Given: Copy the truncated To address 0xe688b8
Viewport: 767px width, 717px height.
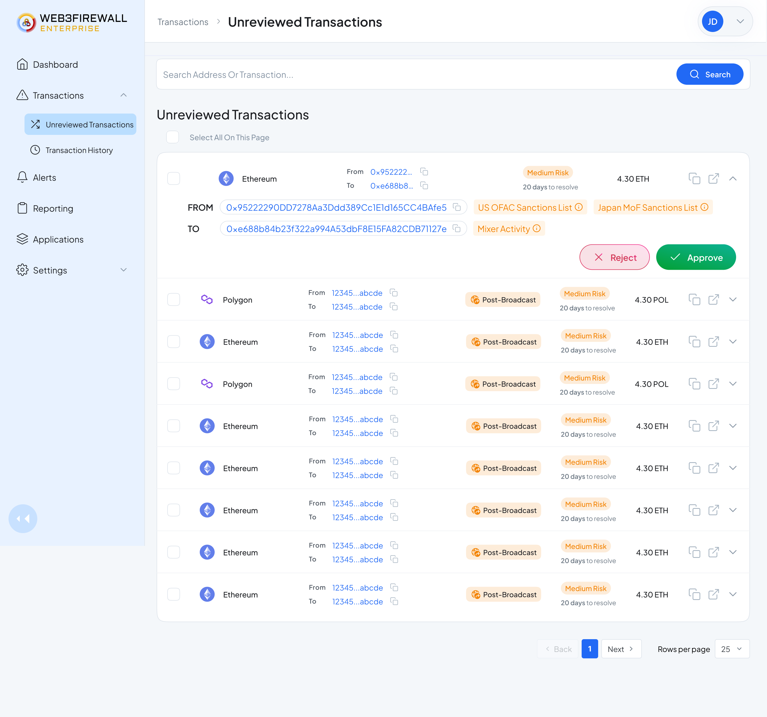Looking at the screenshot, I should 424,186.
